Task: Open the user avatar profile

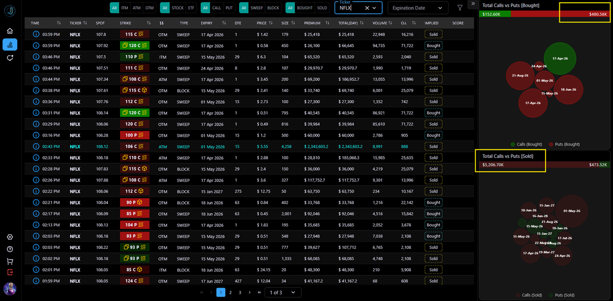Action: pos(10,289)
